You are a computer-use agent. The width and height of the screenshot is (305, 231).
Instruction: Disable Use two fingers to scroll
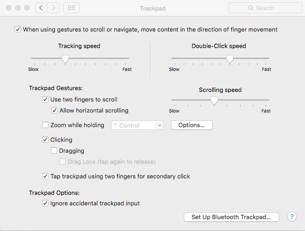45,99
